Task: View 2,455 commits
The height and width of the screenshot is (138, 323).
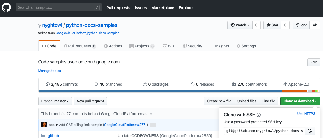Action: [x=62, y=84]
